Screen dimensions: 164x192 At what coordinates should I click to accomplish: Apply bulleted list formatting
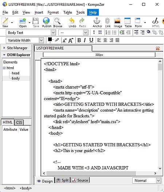114,32
